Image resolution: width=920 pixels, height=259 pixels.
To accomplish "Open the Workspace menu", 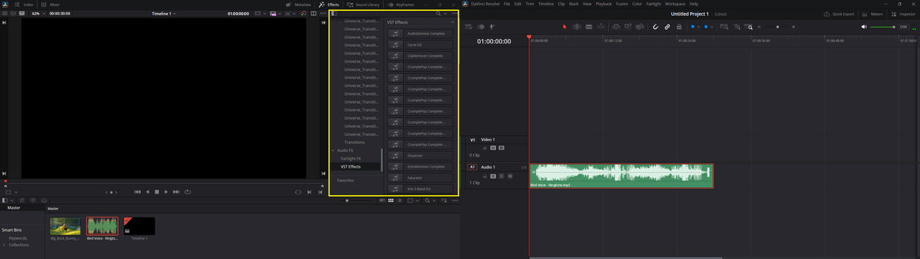I will pos(675,4).
